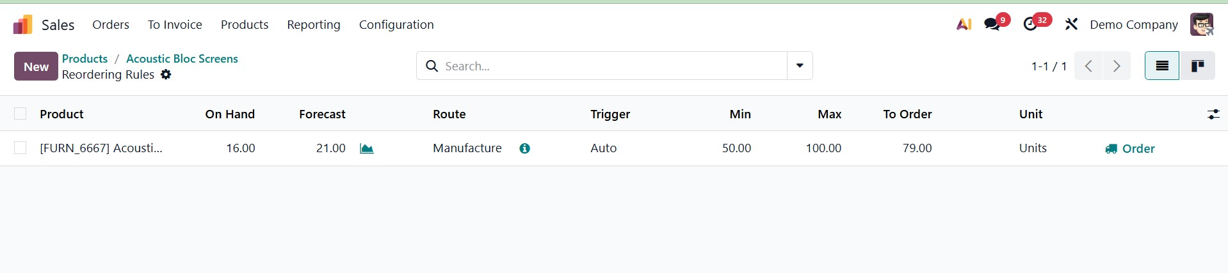Open the activities clock icon
This screenshot has height=273, width=1228.
click(1030, 24)
